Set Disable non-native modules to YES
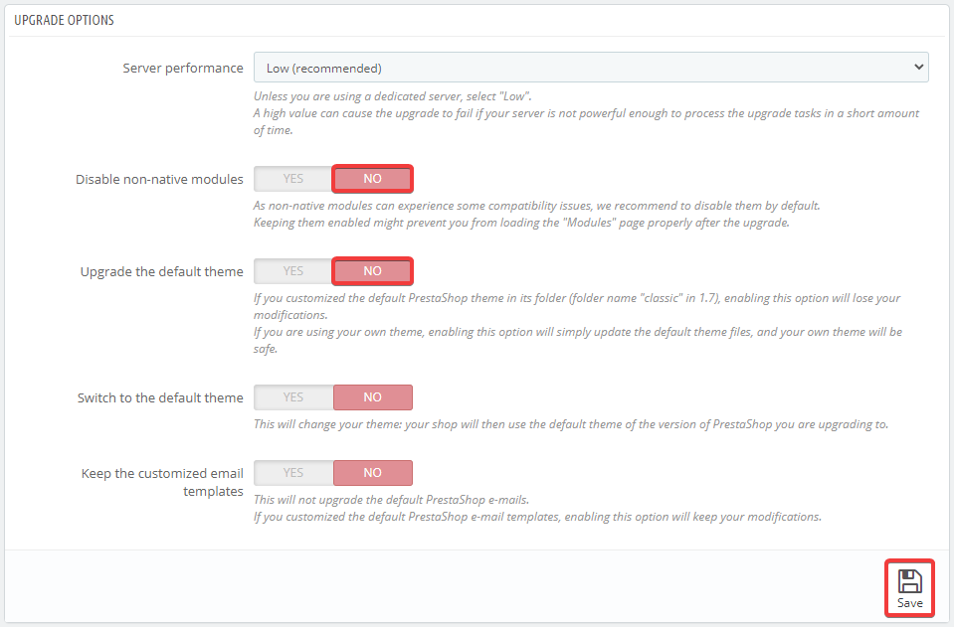 pos(293,179)
